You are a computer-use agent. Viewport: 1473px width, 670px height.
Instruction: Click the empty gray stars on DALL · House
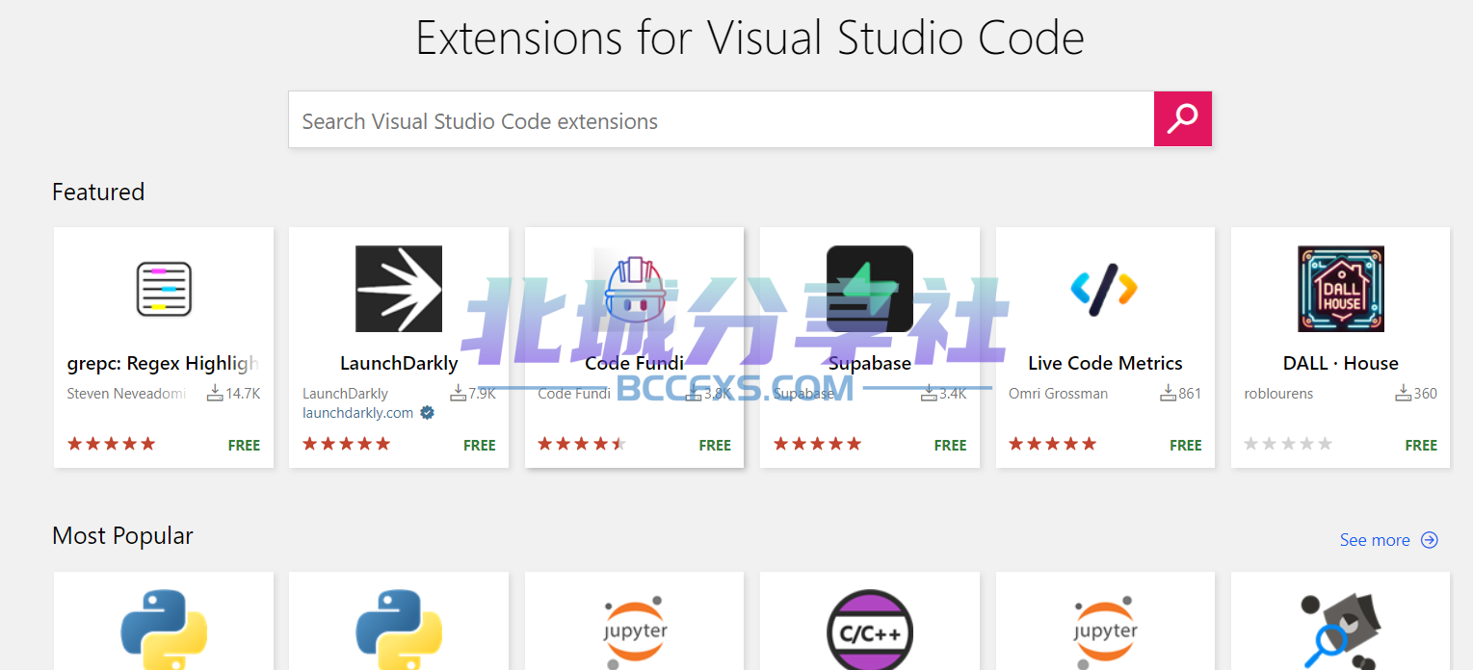click(1288, 444)
